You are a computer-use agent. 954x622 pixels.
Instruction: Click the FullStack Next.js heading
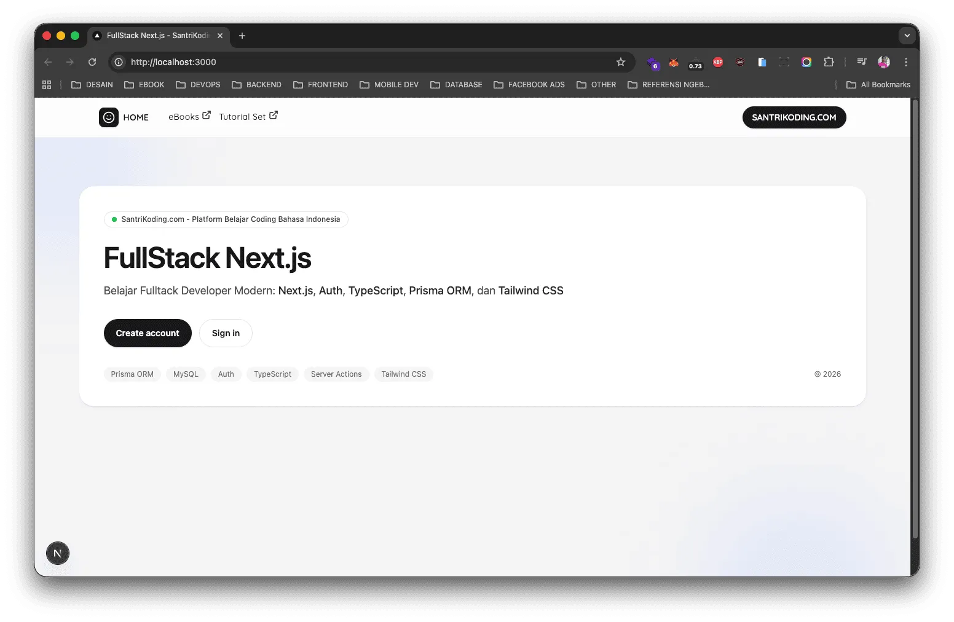point(208,258)
